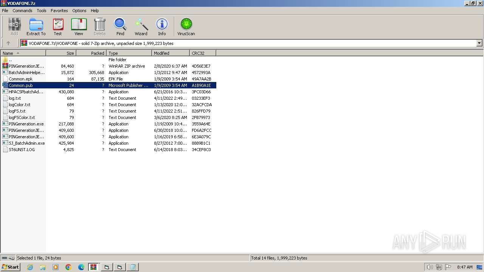This screenshot has width=484, height=272.
Task: Sort by the Size column header
Action: (x=61, y=53)
